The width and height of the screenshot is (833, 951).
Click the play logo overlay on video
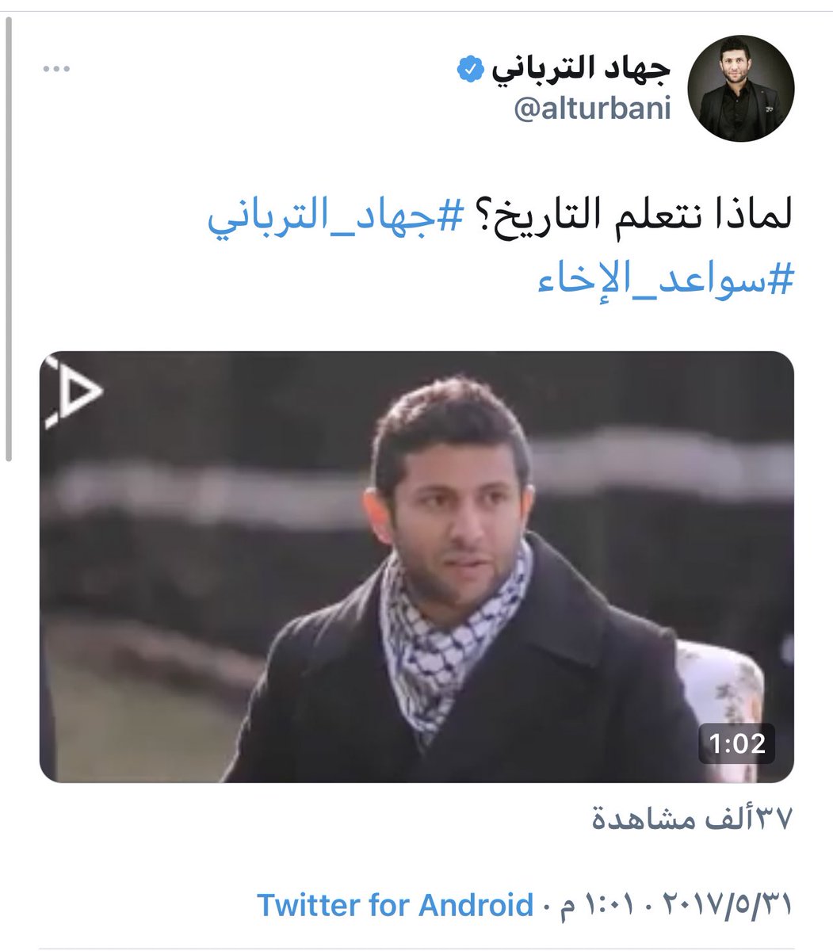[73, 391]
